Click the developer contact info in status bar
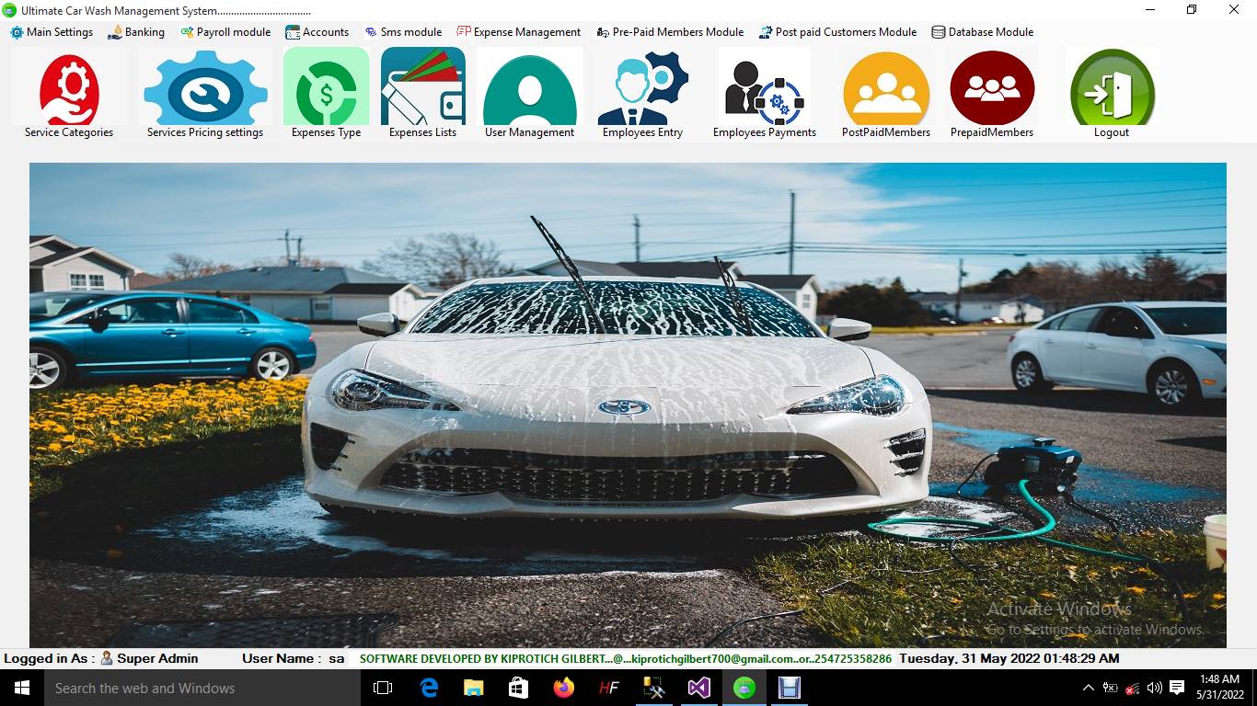The image size is (1257, 706). click(624, 658)
